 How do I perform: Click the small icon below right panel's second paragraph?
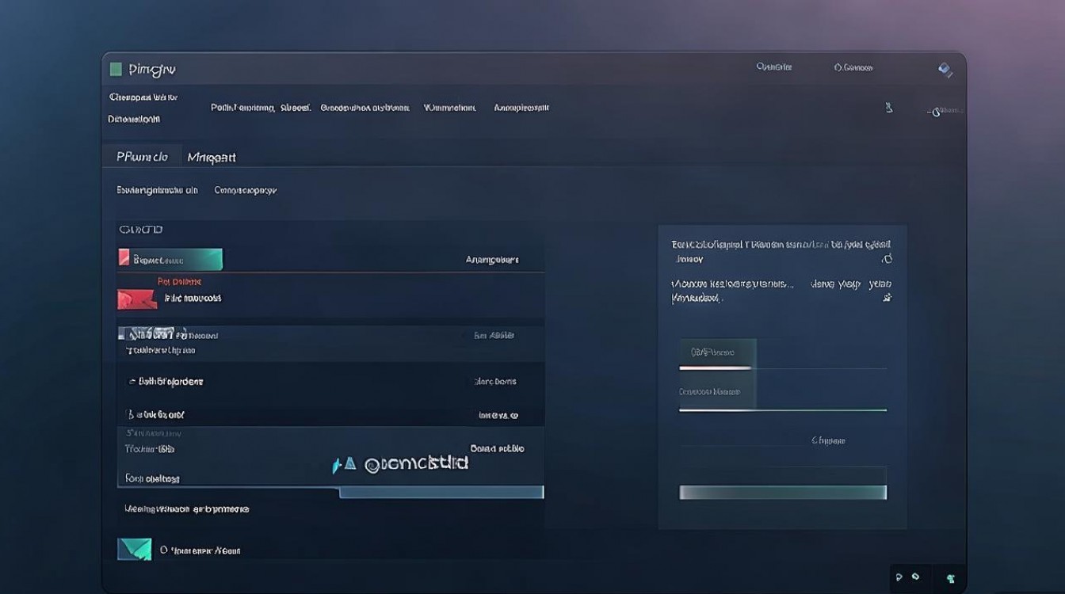coord(887,298)
